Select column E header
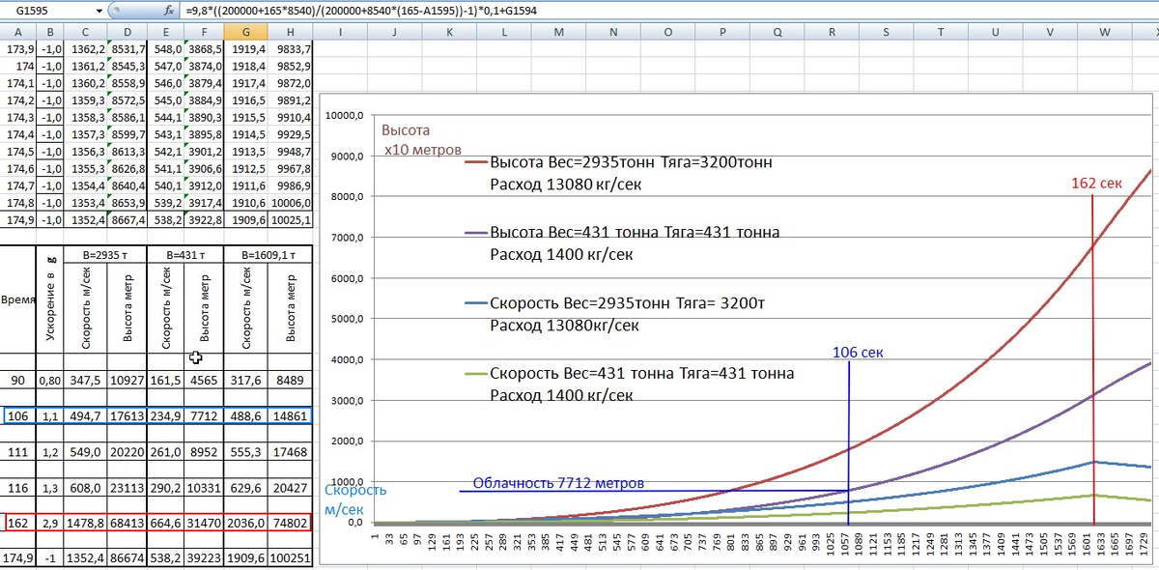This screenshot has height=570, width=1159. coord(166,32)
